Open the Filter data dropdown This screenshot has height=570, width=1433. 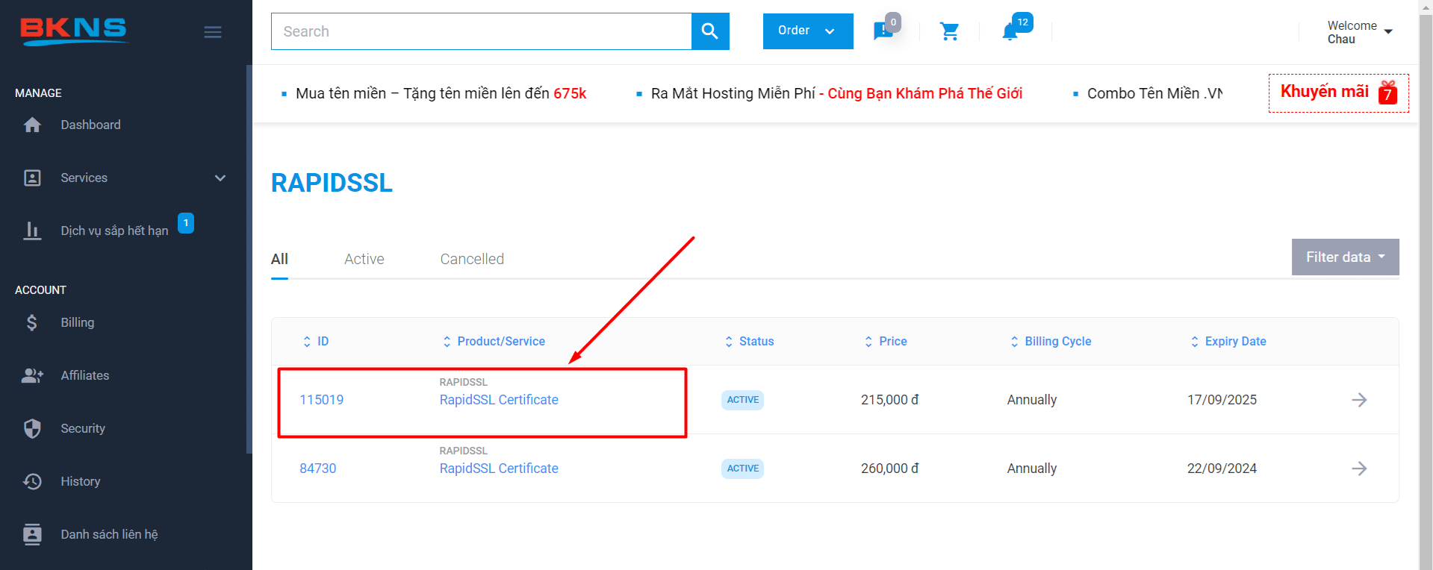(x=1345, y=257)
